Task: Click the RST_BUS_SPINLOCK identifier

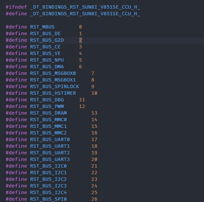Action: pos(55,87)
